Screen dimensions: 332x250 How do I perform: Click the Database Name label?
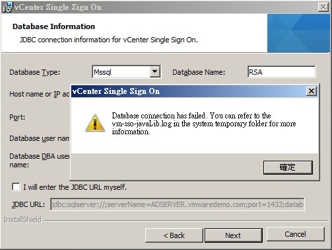point(199,72)
